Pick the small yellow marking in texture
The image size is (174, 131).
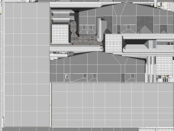click(x=166, y=76)
